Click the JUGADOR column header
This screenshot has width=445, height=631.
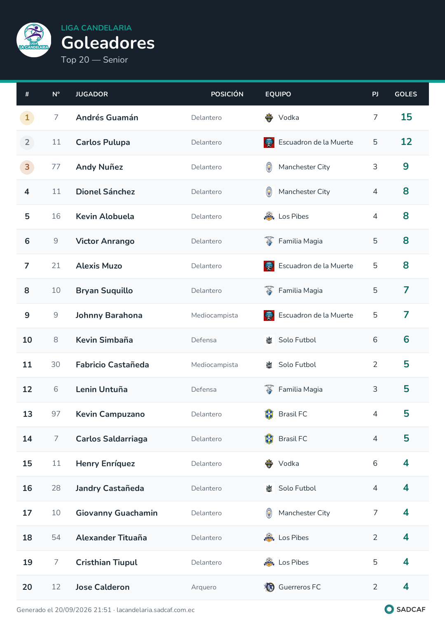92,94
